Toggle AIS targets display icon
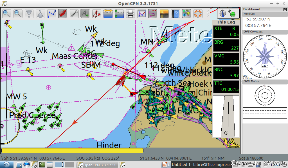 pos(96,13)
